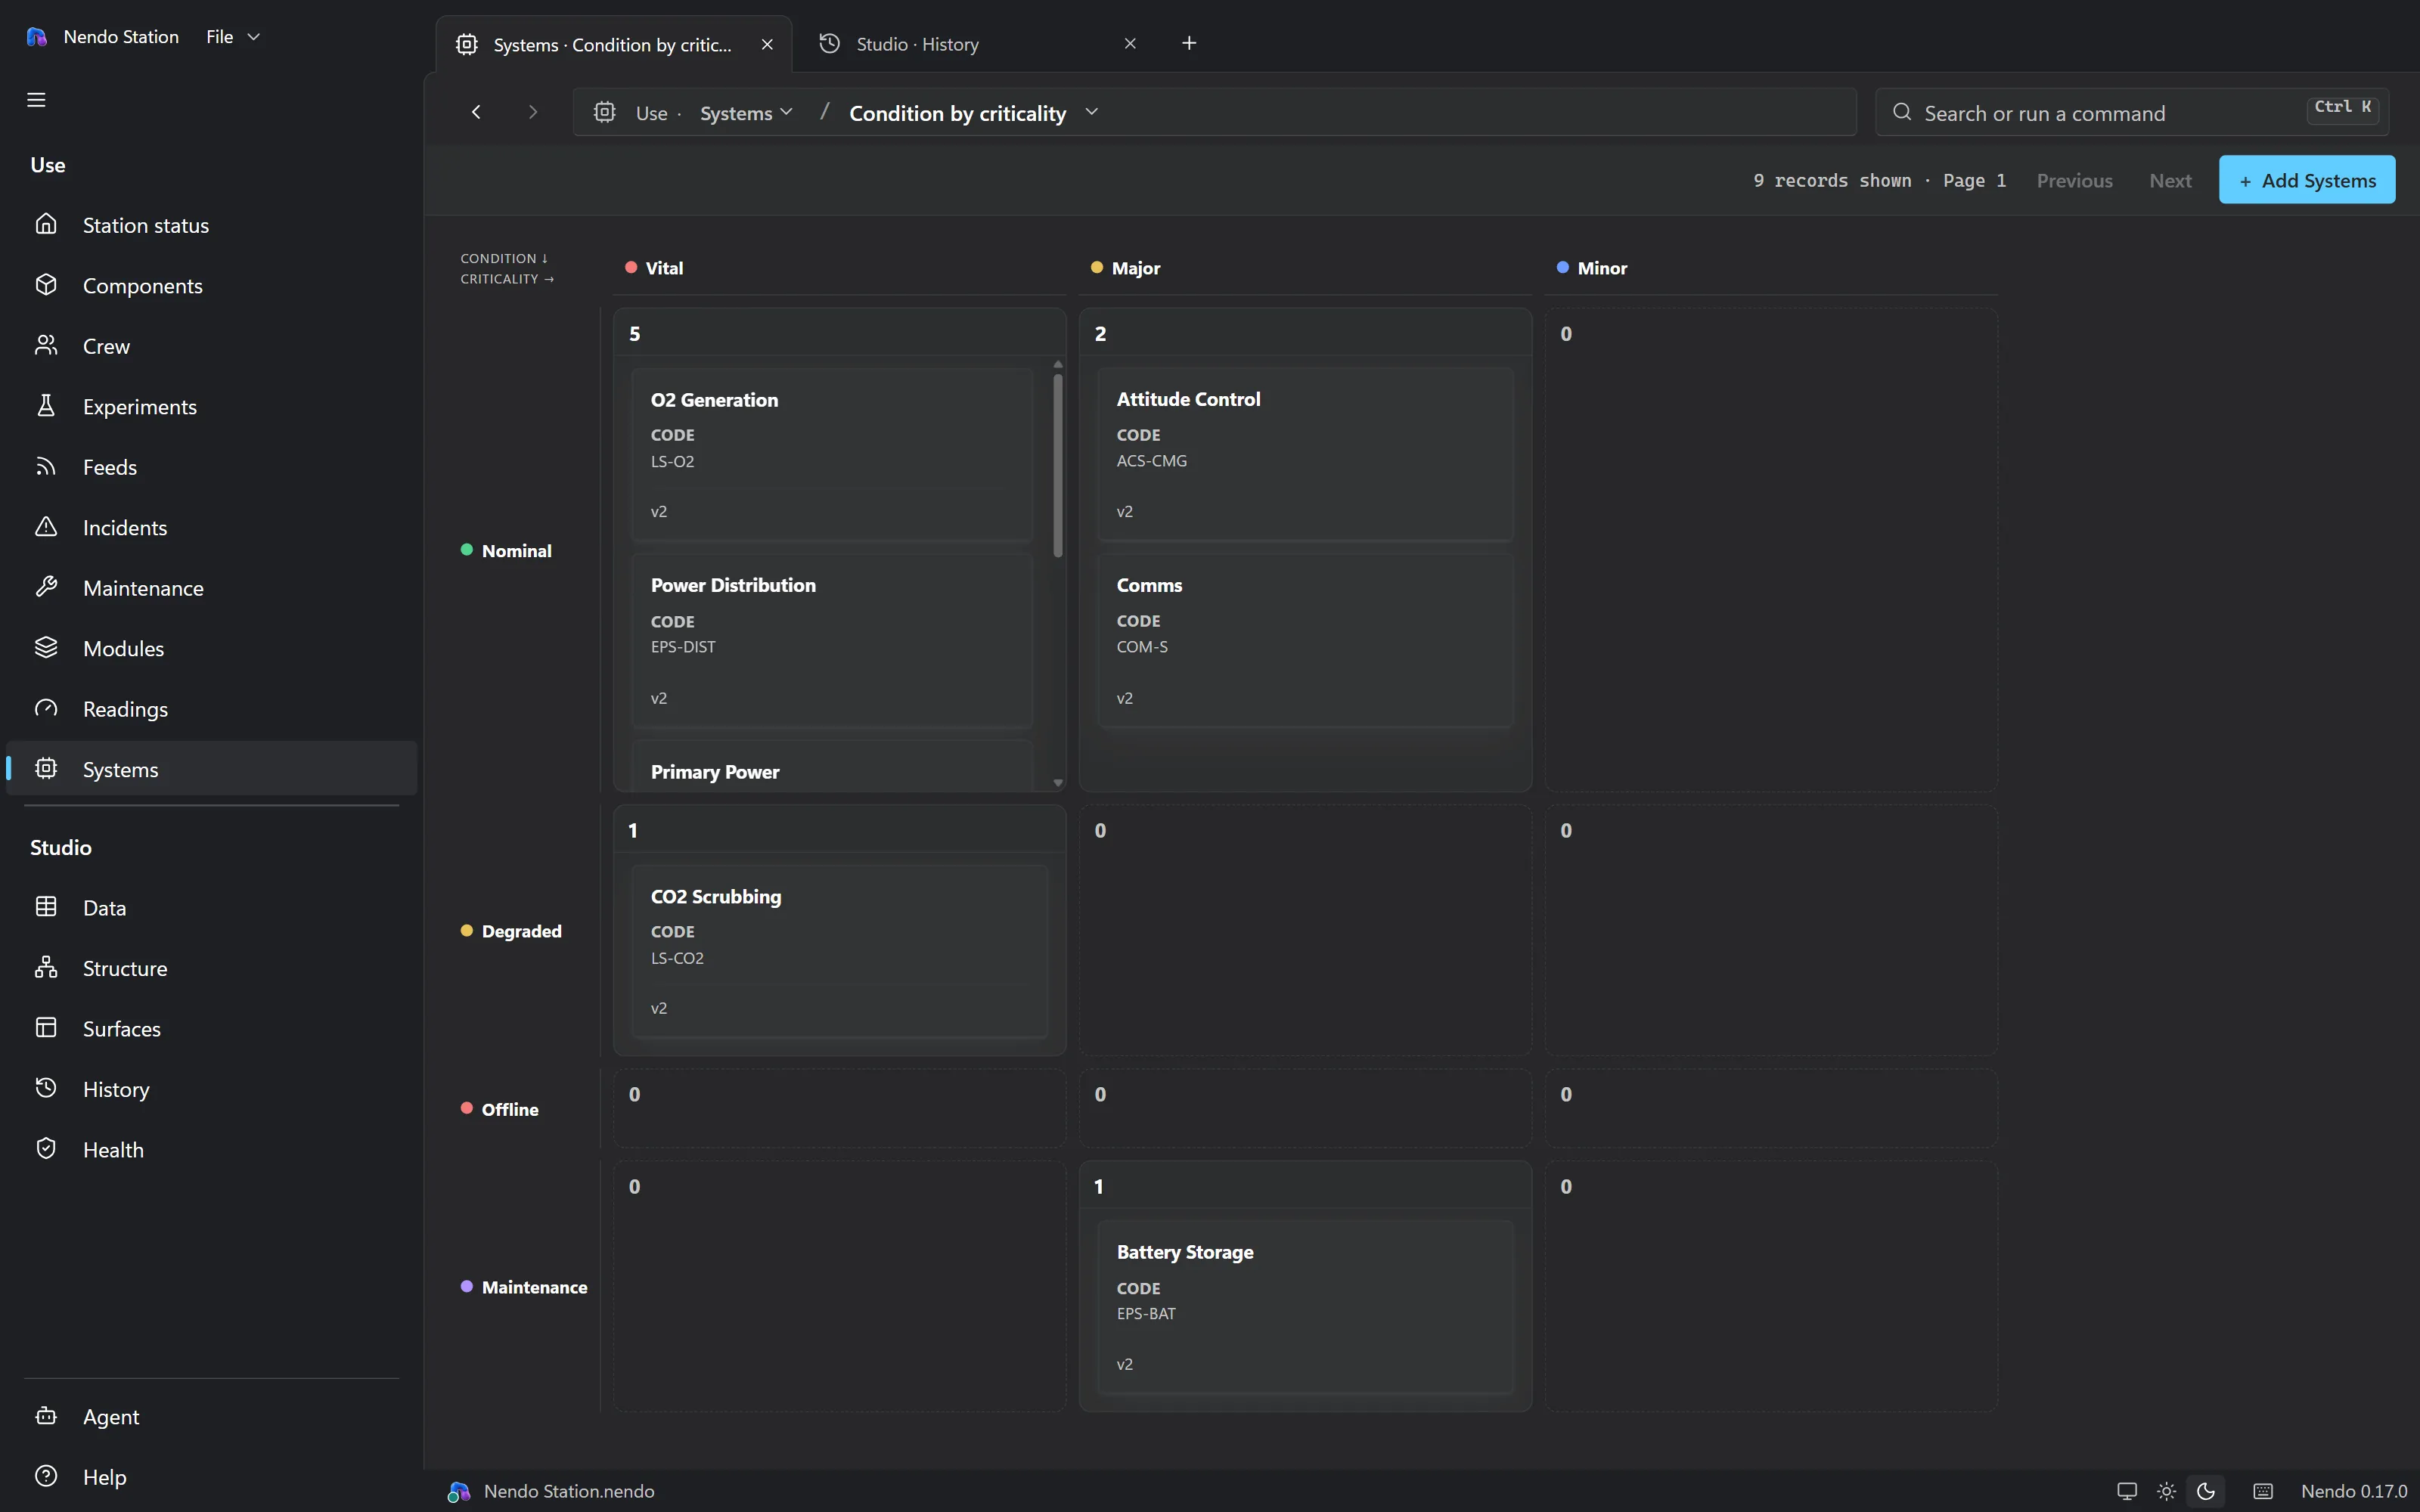2420x1512 pixels.
Task: Open the O2 Generation card
Action: click(832, 454)
